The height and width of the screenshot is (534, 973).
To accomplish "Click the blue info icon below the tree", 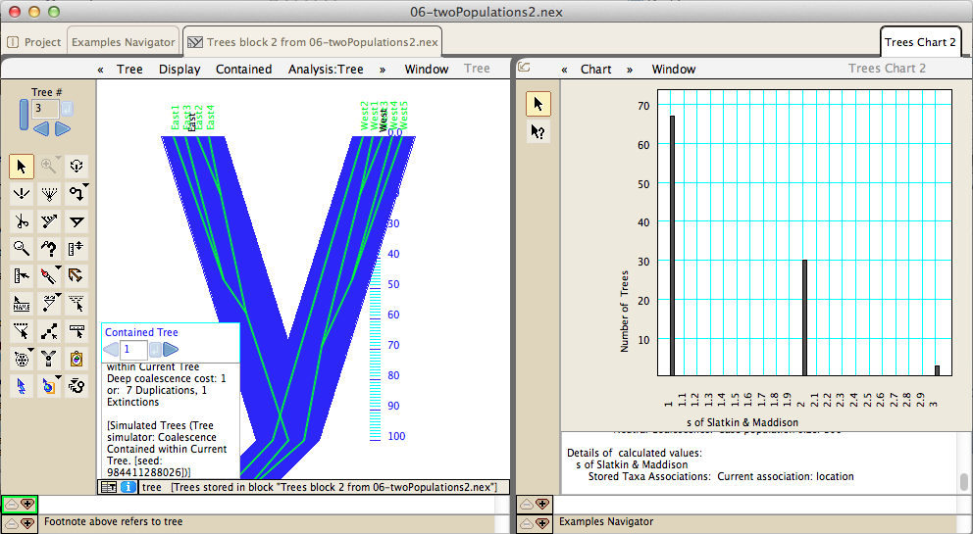I will click(x=128, y=487).
